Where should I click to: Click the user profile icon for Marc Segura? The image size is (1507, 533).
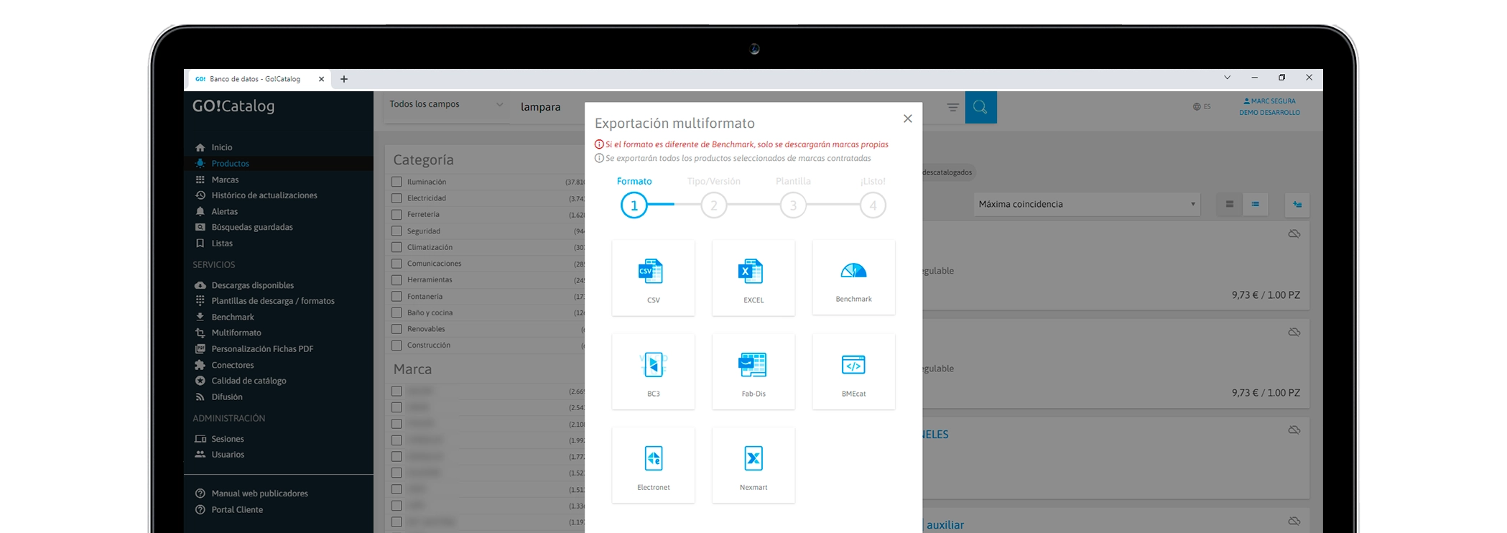tap(1247, 101)
